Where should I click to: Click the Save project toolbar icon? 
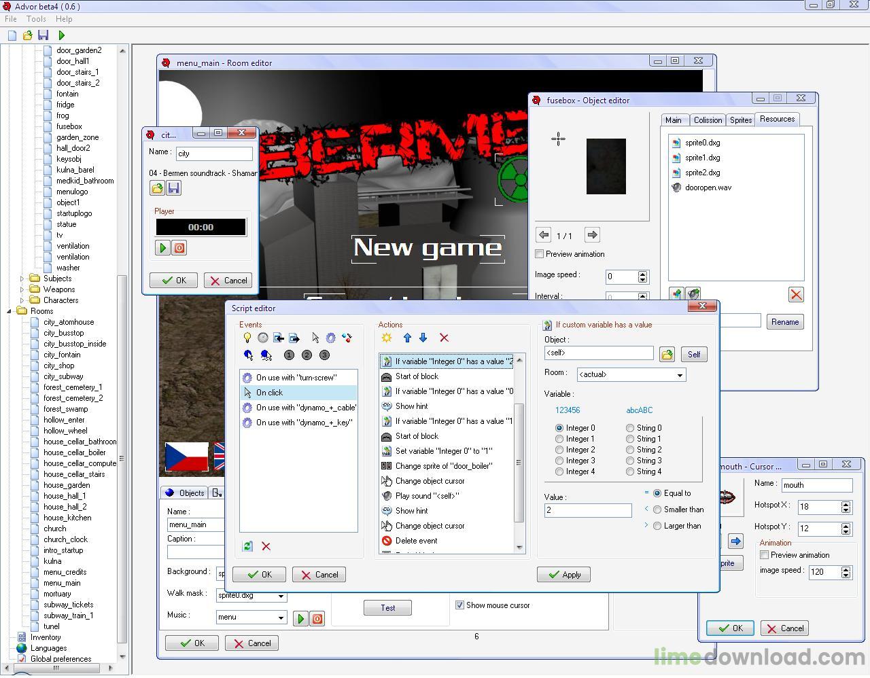pos(43,35)
